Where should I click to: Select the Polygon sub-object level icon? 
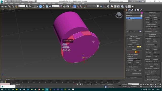pos(136,52)
